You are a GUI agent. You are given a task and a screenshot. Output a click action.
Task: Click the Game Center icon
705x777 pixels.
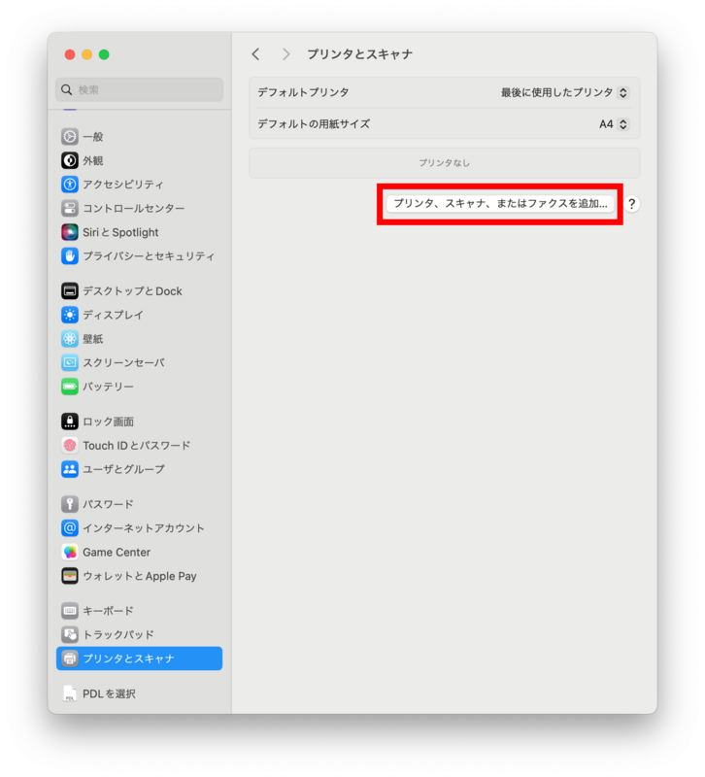click(70, 552)
